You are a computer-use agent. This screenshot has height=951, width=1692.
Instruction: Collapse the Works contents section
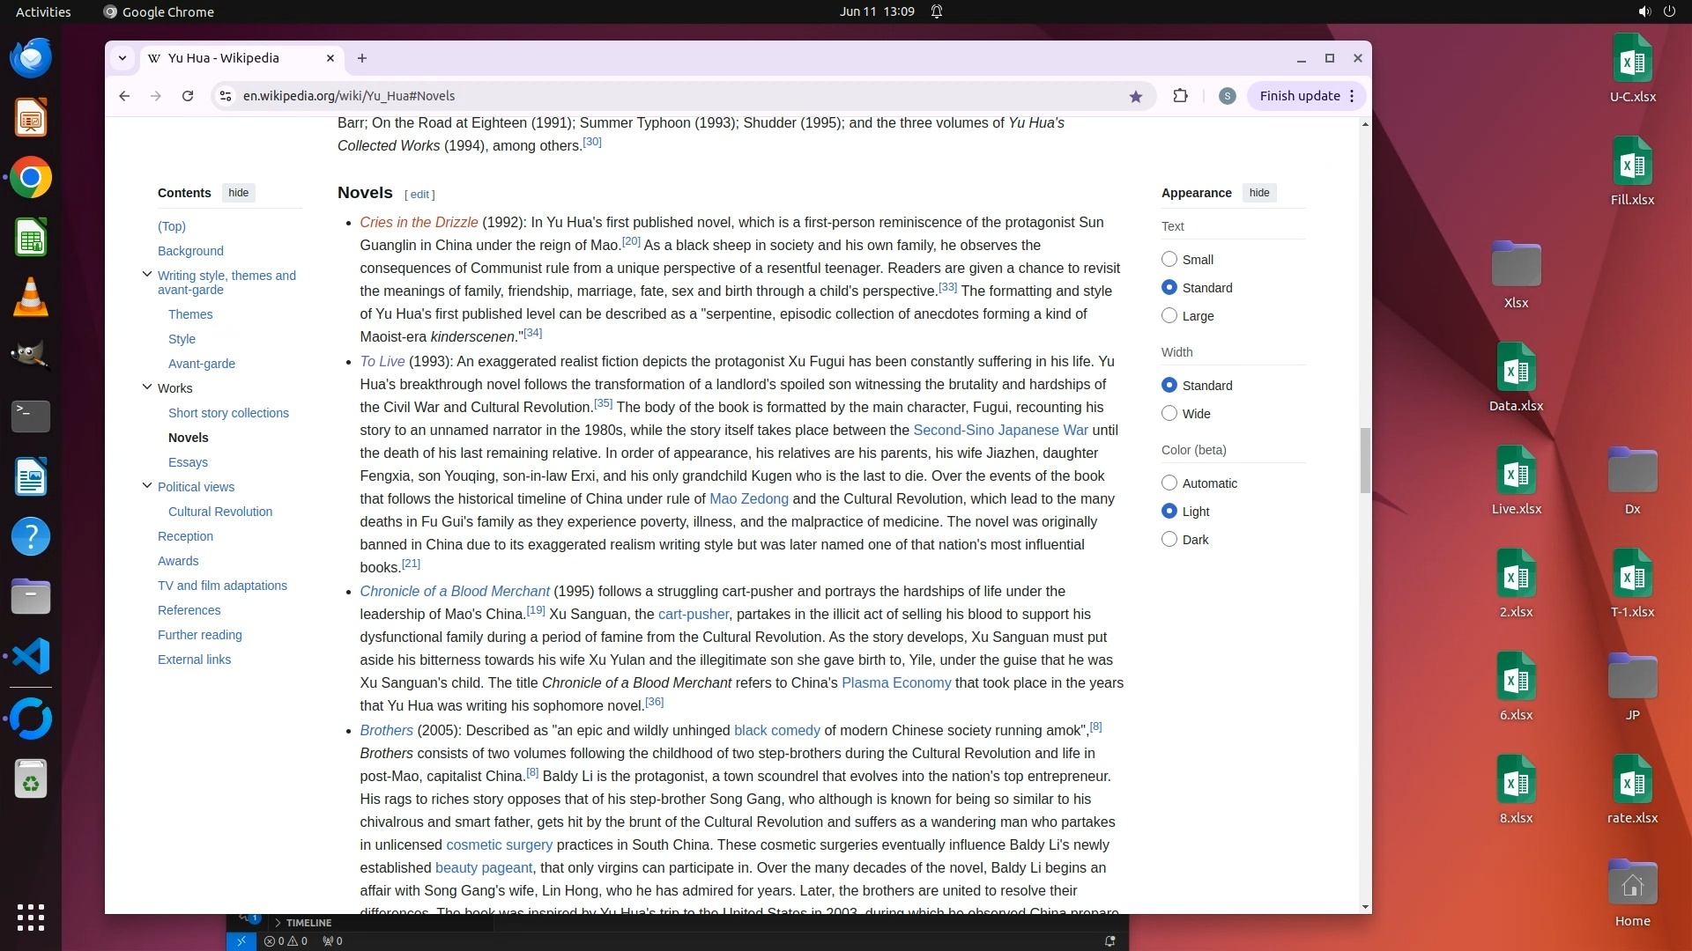pyautogui.click(x=147, y=387)
